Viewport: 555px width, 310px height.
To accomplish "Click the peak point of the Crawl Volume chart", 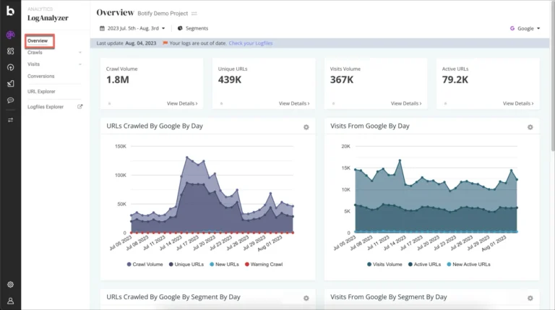I will pos(187,157).
